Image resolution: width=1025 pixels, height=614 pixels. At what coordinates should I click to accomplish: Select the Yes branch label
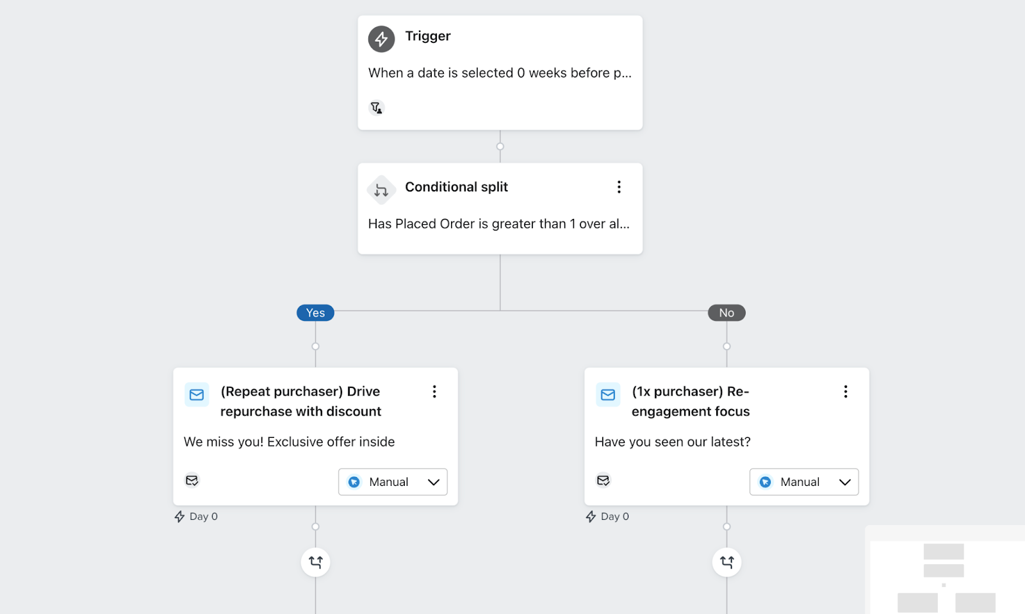coord(315,312)
